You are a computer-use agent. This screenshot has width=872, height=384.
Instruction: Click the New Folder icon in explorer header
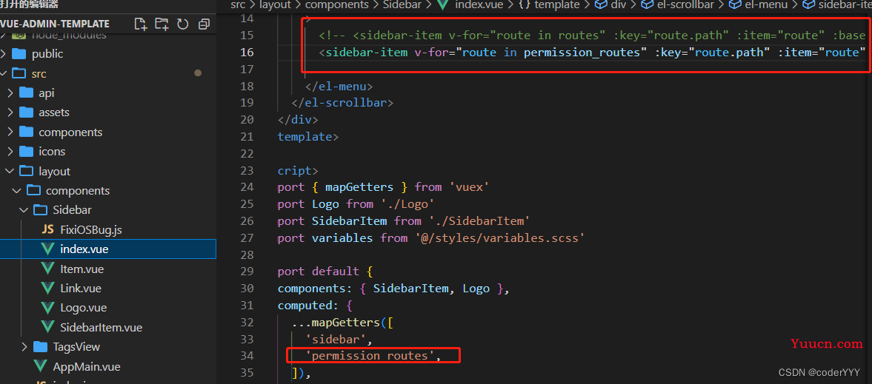[x=162, y=24]
